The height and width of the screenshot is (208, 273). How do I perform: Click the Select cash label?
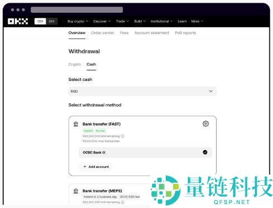coord(80,80)
